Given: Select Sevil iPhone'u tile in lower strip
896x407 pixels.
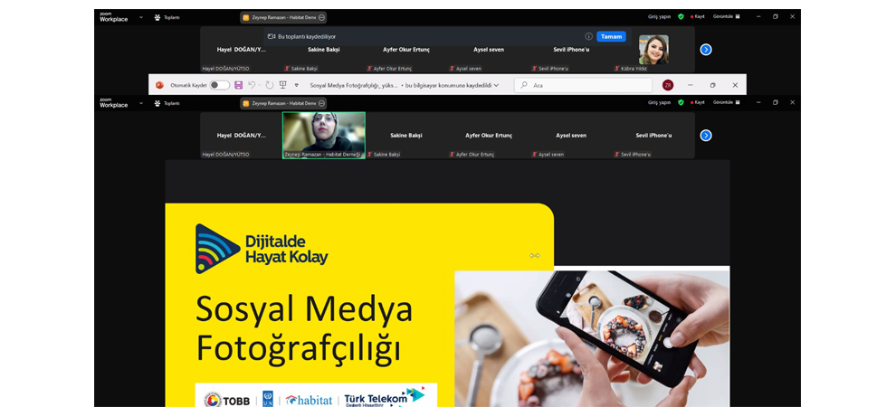Looking at the screenshot, I should click(653, 136).
